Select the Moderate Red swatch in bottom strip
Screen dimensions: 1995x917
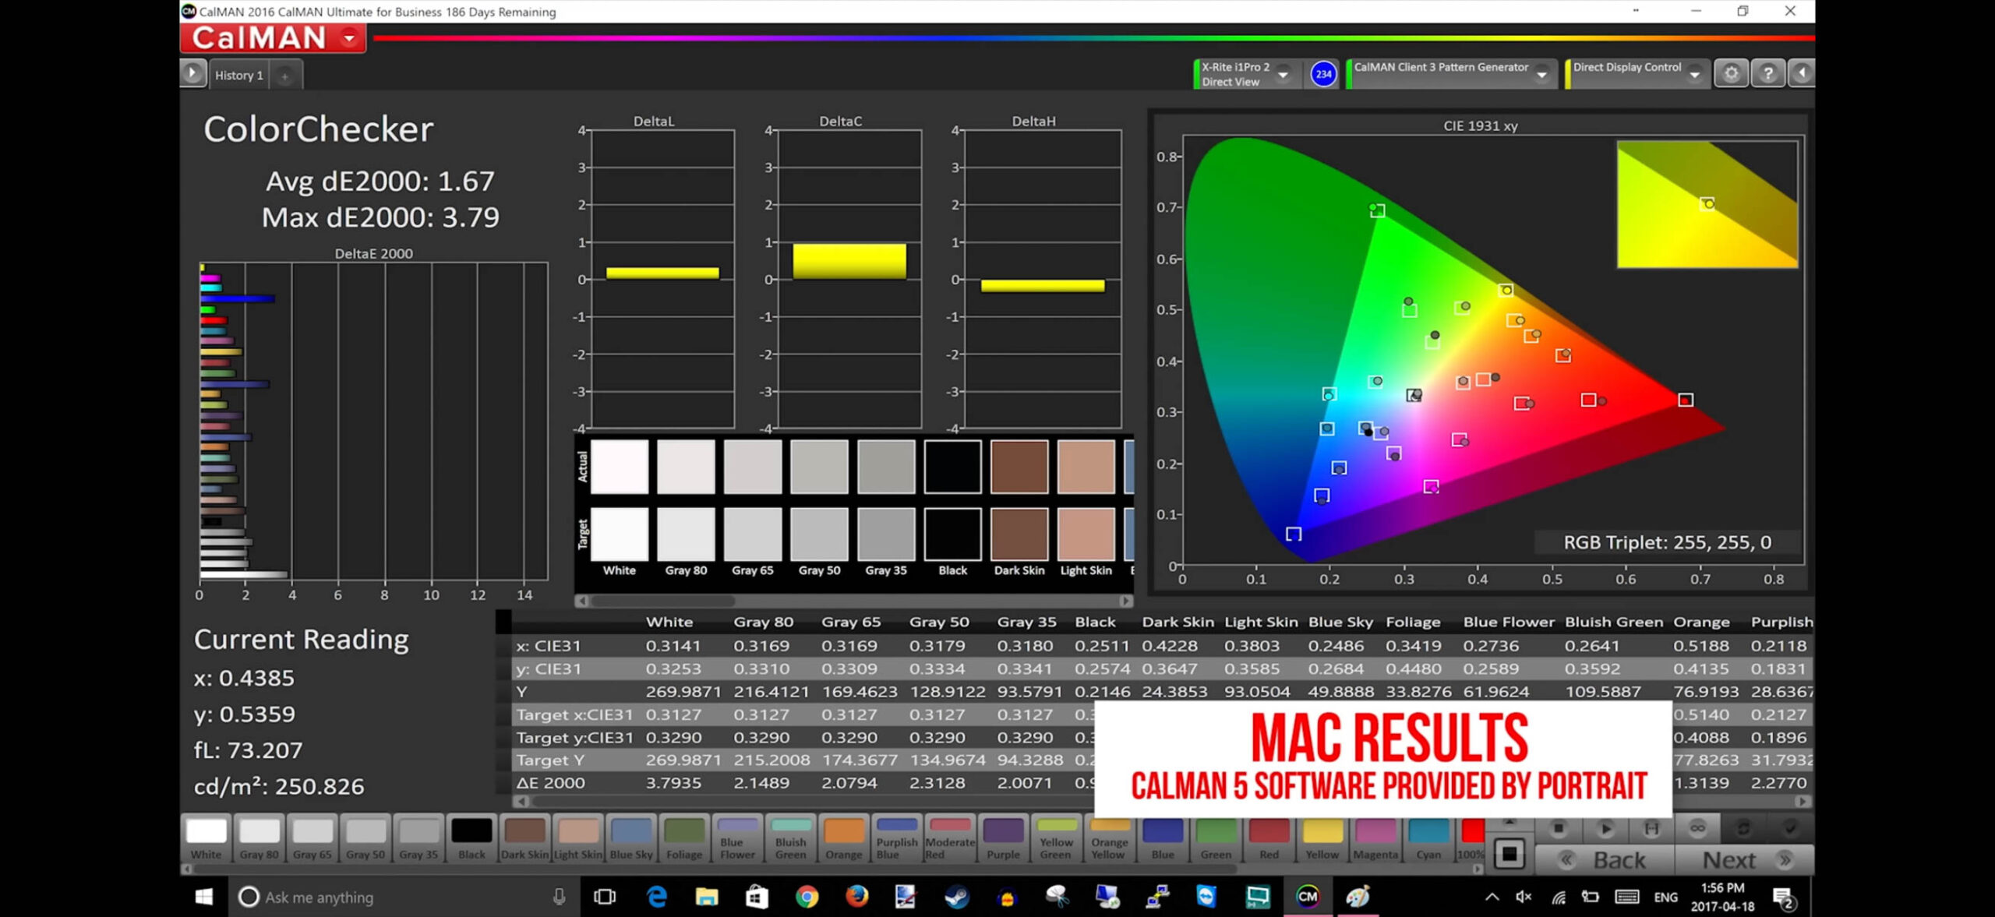click(950, 838)
